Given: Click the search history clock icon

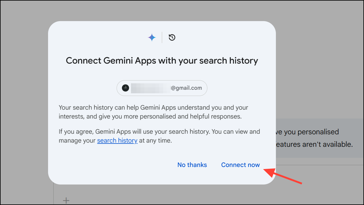Looking at the screenshot, I should point(172,37).
